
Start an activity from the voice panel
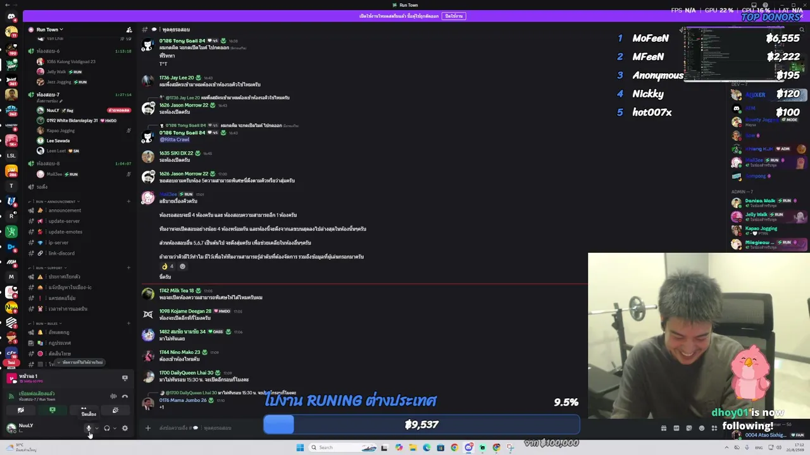point(84,410)
